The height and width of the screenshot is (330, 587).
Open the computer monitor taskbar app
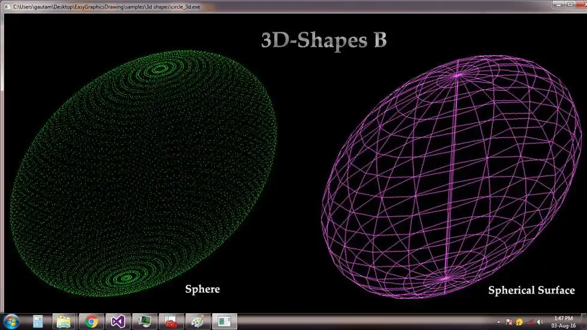pos(145,322)
